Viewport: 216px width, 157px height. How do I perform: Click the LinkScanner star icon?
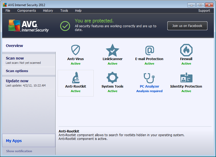click(113, 50)
